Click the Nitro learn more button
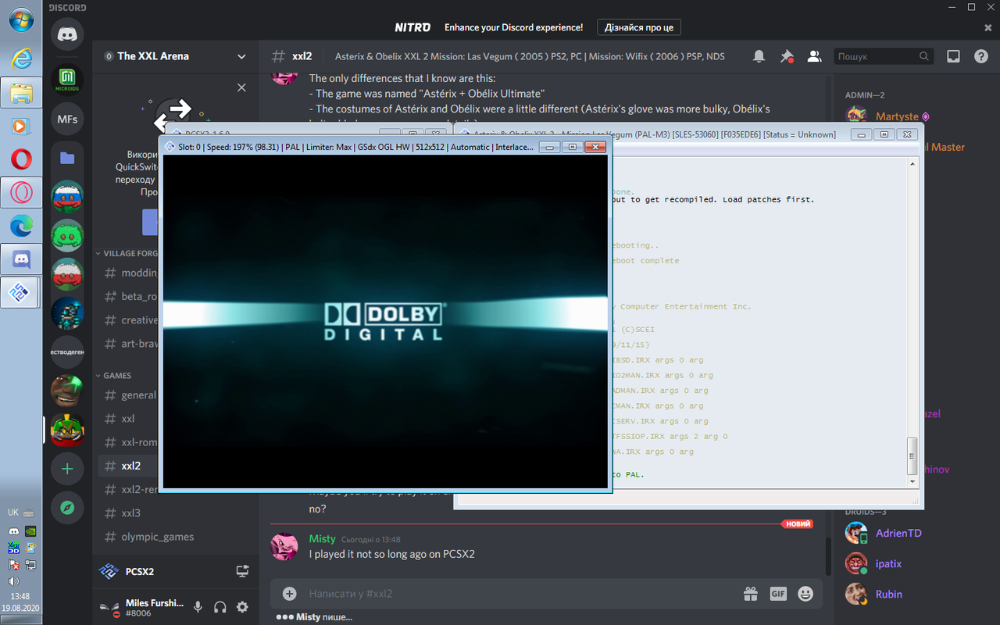Image resolution: width=1000 pixels, height=625 pixels. [639, 27]
